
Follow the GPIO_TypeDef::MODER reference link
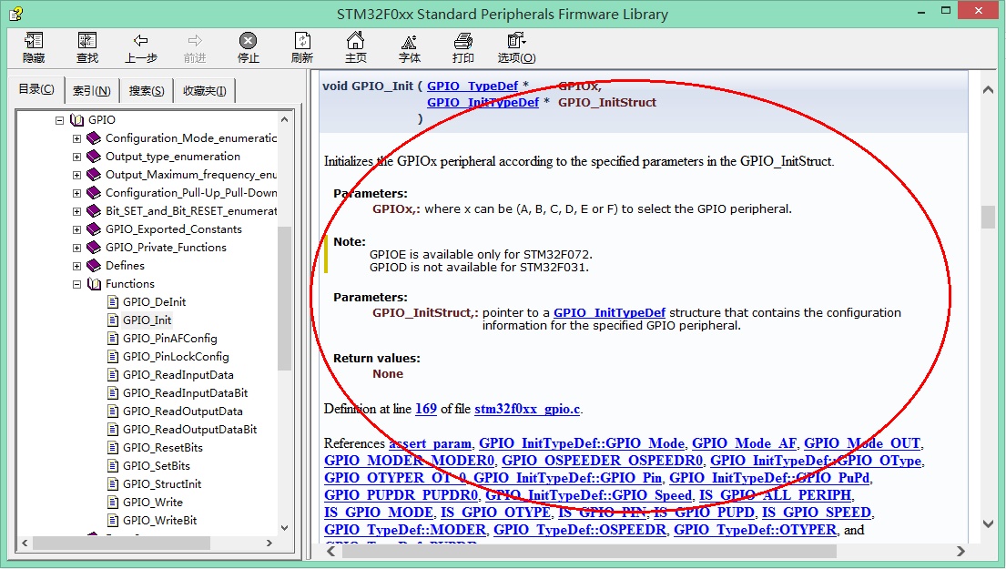(x=405, y=530)
